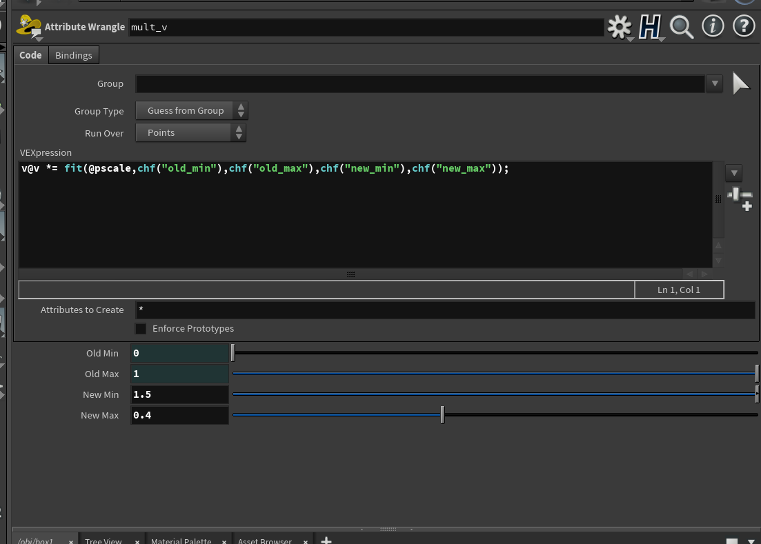
Task: Click the New Max value field showing 0.4
Action: click(x=179, y=416)
